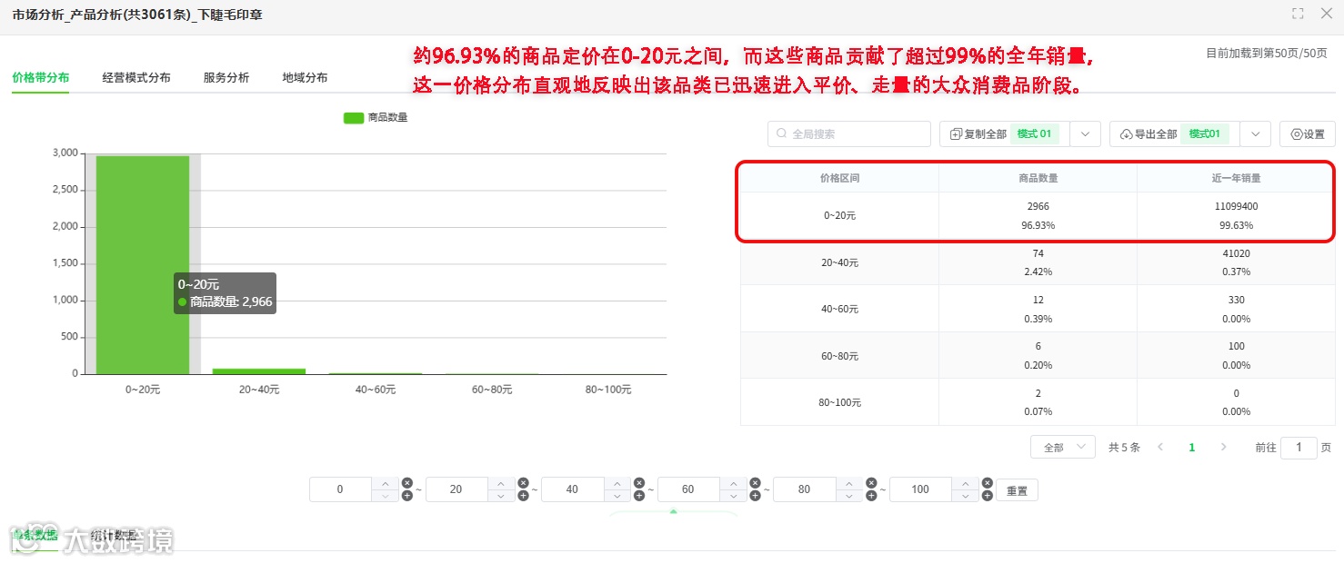The height and width of the screenshot is (563, 1344).
Task: Click the 商品数量 column header
Action: [x=1038, y=178]
